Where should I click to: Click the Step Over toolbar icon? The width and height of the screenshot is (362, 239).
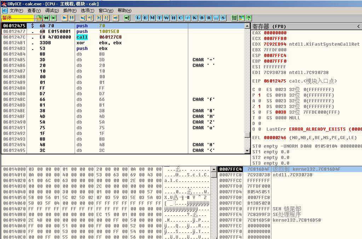[x=90, y=18]
